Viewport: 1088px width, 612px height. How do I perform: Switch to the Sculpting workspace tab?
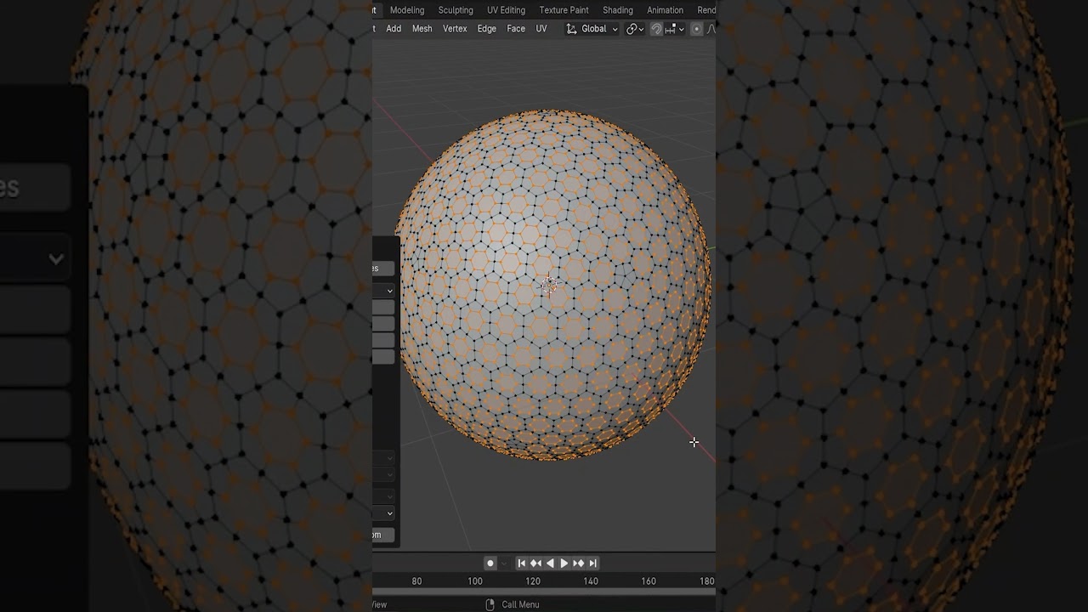456,10
